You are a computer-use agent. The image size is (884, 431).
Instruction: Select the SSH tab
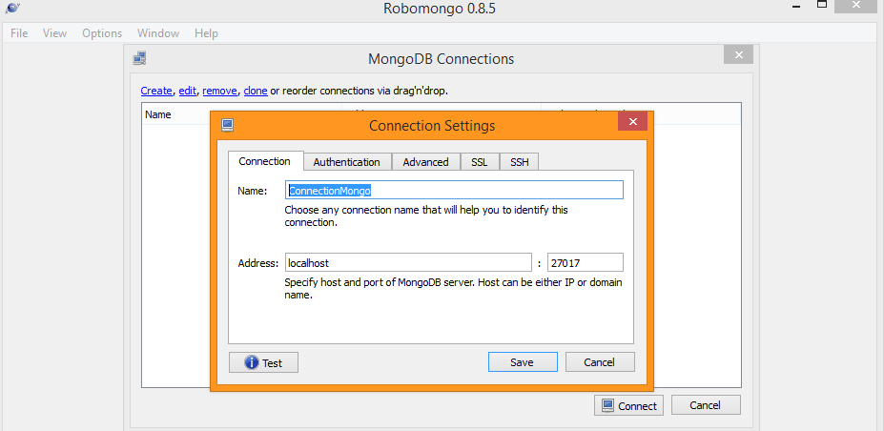point(519,162)
